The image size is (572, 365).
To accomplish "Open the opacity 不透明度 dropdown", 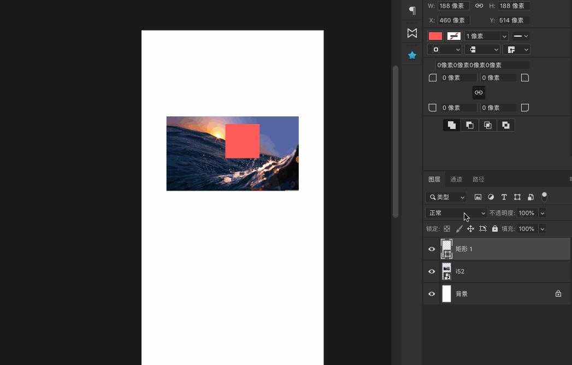I will click(x=542, y=213).
